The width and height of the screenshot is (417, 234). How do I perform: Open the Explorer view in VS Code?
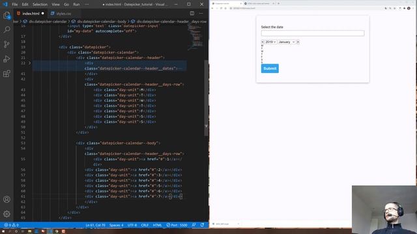coord(7,16)
